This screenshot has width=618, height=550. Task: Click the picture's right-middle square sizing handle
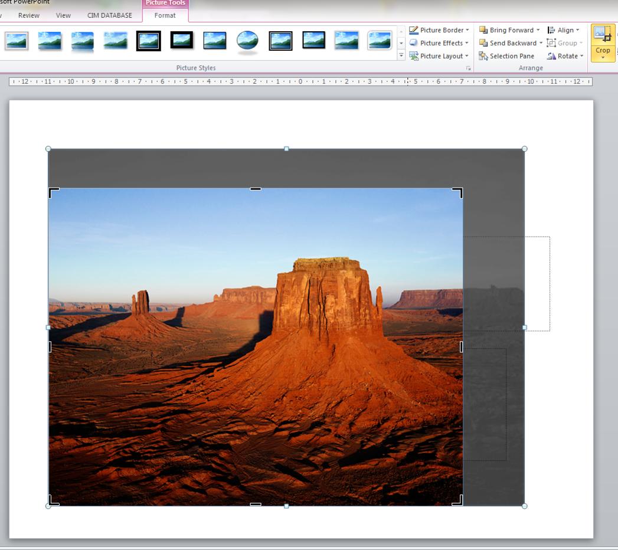point(525,328)
